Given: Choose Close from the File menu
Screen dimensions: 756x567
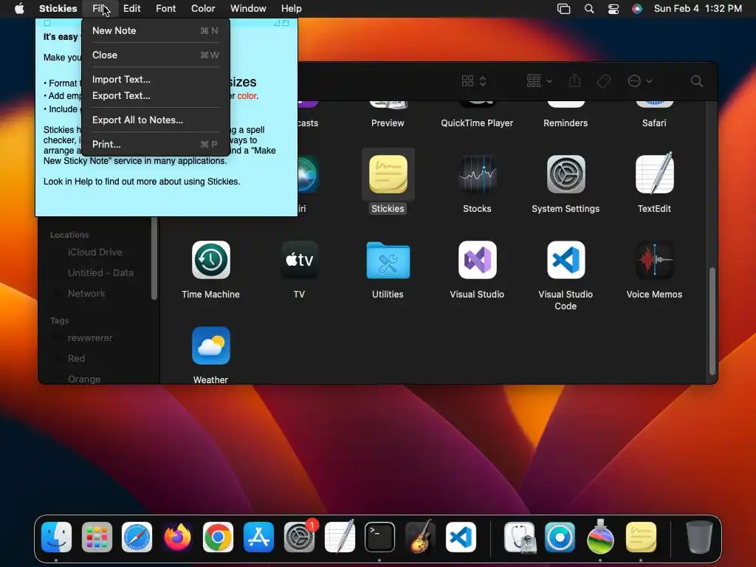Looking at the screenshot, I should [x=155, y=55].
